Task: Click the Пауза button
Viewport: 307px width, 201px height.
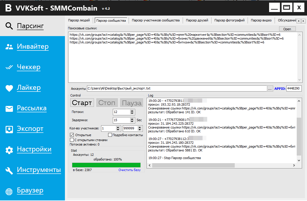Action: coord(131,103)
